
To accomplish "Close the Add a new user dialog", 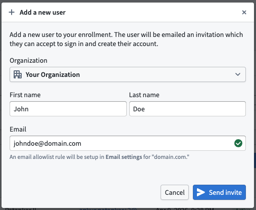I will pos(244,12).
